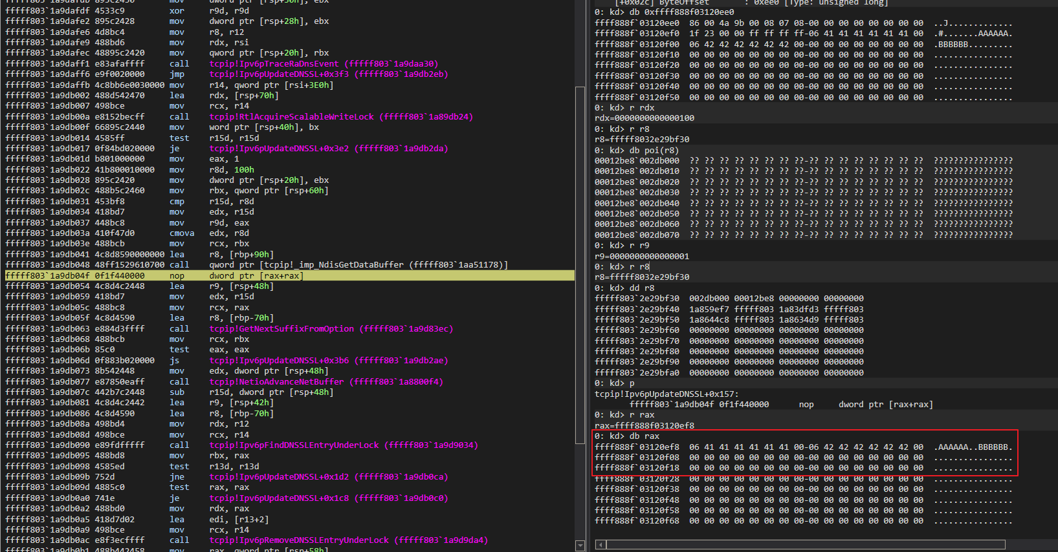Image resolution: width=1058 pixels, height=552 pixels.
Task: Select the operand r8d, 100h
Action: point(232,170)
